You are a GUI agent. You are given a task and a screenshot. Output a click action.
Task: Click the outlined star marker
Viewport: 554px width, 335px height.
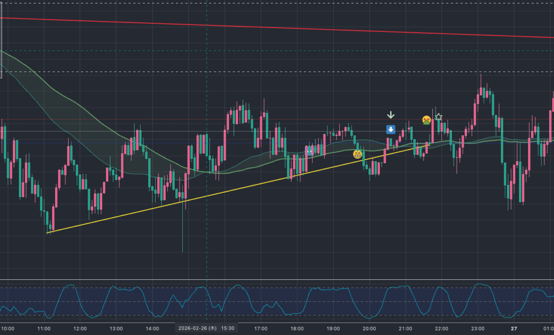(x=438, y=117)
